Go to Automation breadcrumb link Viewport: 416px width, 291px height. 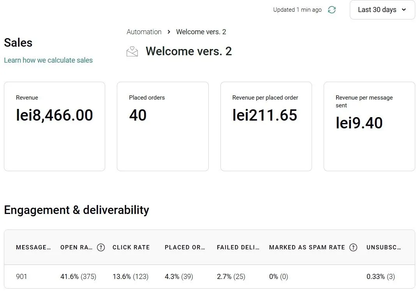tap(144, 32)
